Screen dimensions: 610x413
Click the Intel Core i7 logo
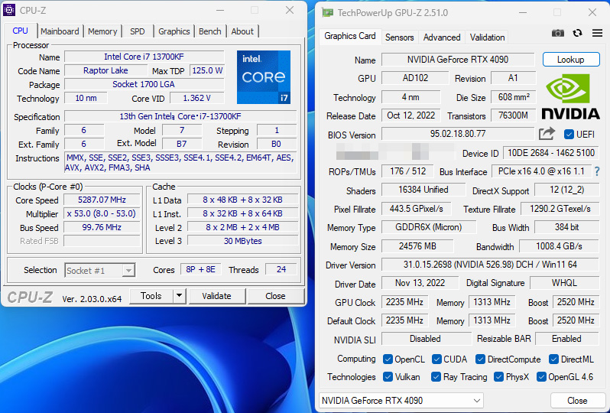coord(263,76)
